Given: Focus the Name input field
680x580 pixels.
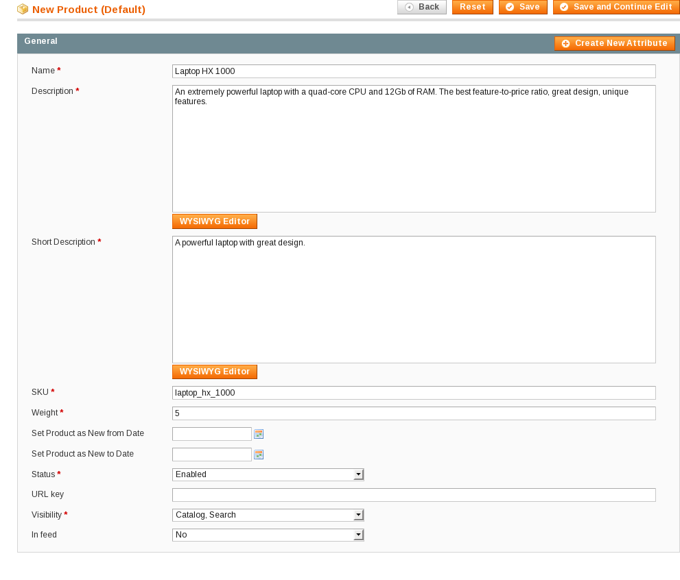Looking at the screenshot, I should point(414,71).
